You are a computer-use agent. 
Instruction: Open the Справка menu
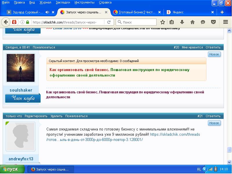[x=105, y=3]
